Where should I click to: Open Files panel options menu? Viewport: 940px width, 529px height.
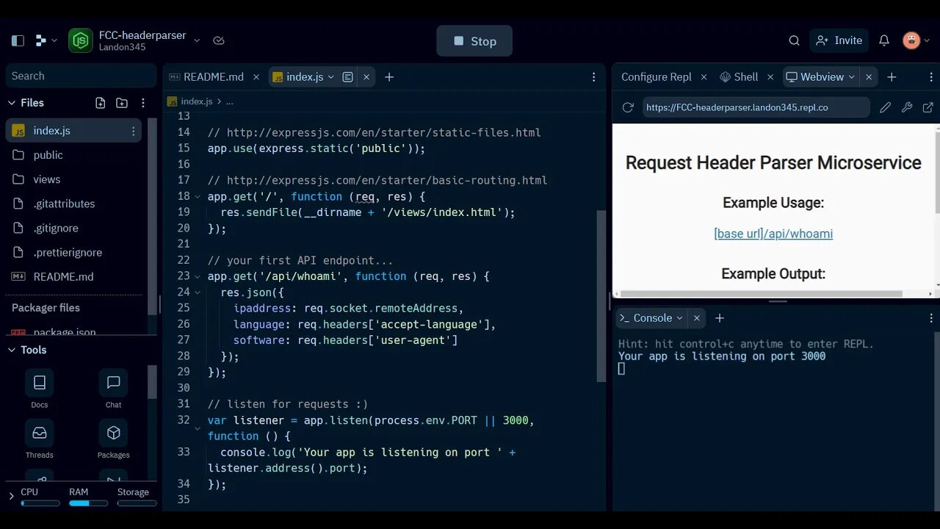coord(143,103)
